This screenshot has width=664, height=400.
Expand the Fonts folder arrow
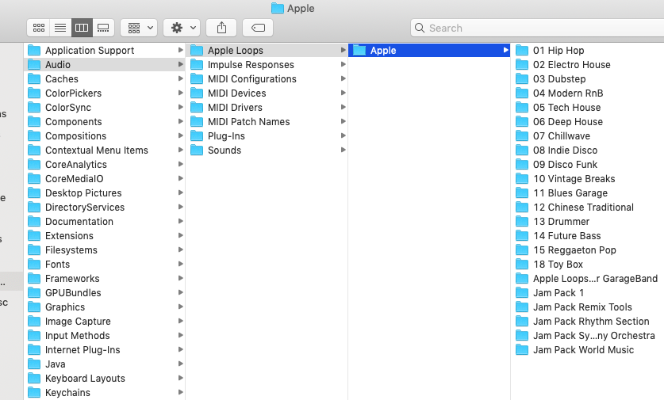[x=181, y=264]
